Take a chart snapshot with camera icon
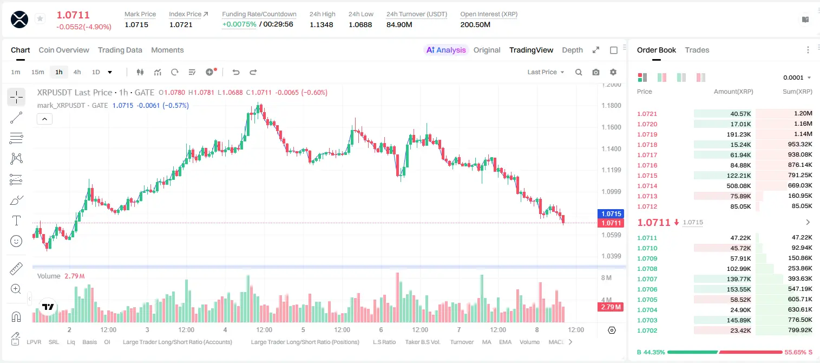The image size is (820, 363). (x=596, y=72)
